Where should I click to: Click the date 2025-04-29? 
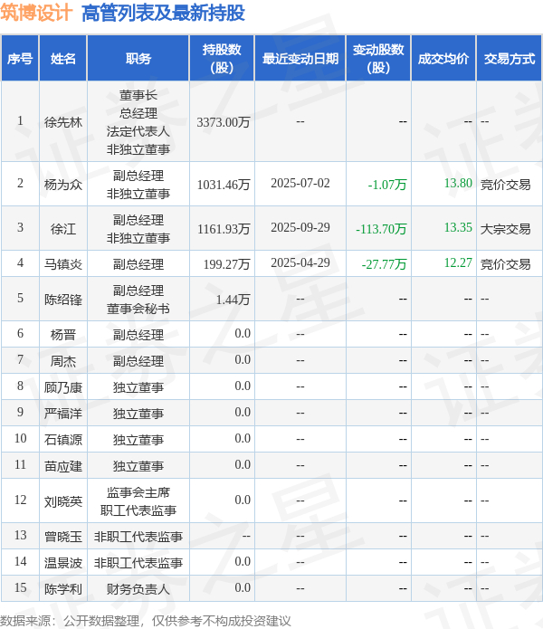[x=300, y=262]
